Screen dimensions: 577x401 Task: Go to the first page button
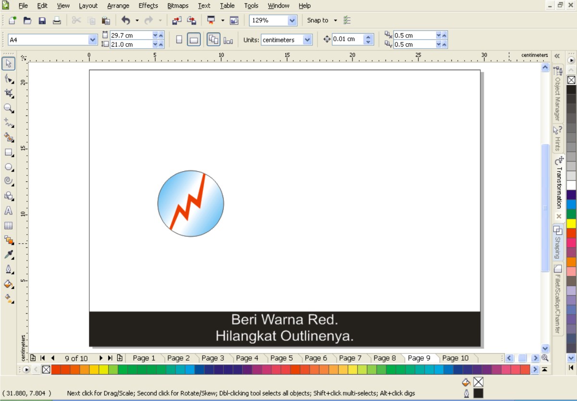(x=43, y=358)
